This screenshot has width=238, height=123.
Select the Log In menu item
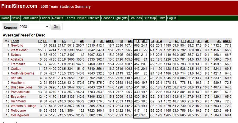tap(172, 18)
